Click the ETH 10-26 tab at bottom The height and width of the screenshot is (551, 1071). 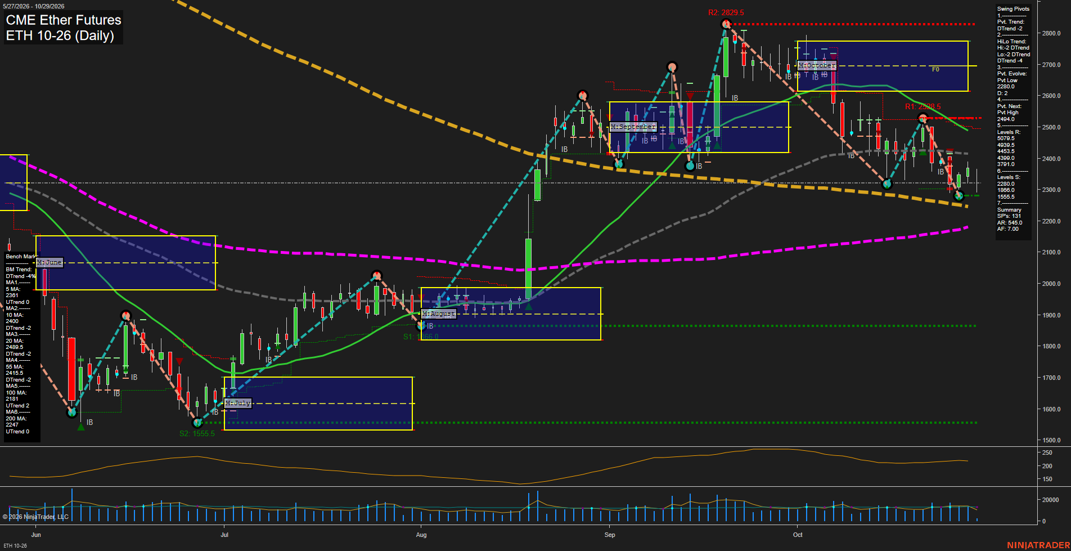coord(15,545)
